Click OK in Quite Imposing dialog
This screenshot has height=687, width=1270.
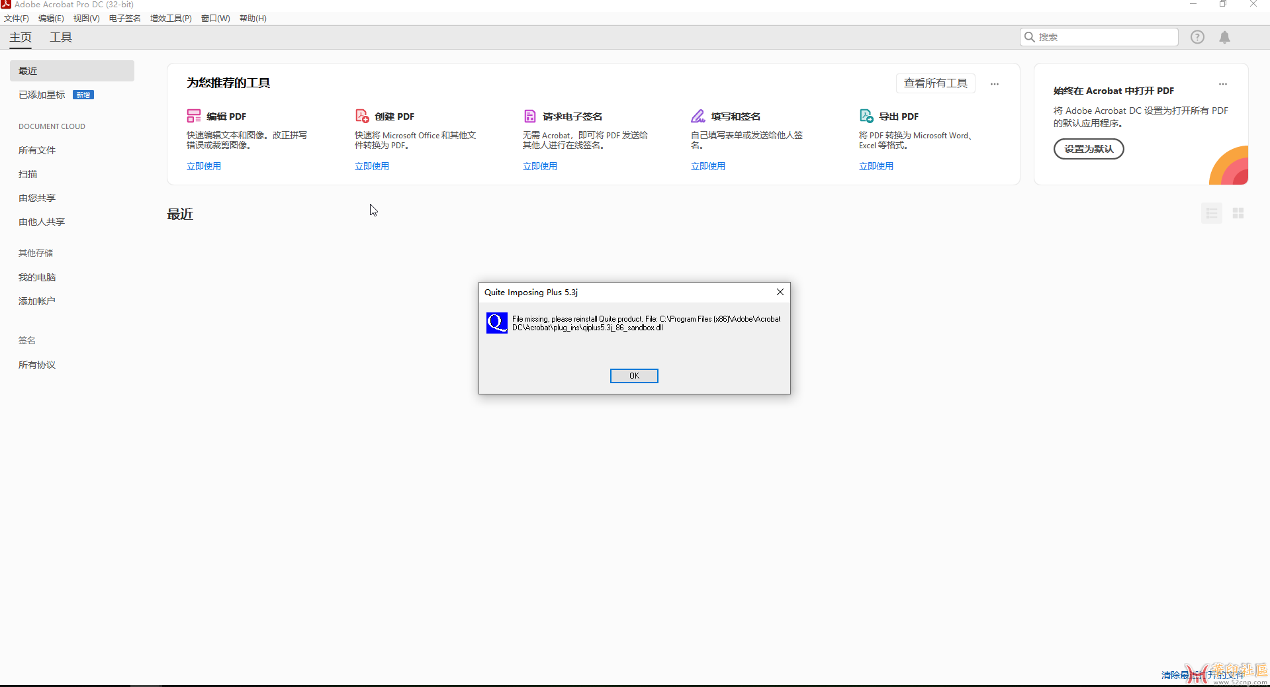tap(634, 376)
